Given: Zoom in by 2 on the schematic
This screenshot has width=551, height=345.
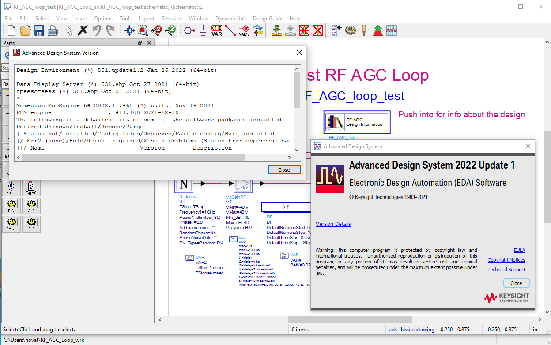Looking at the screenshot, I should [x=156, y=30].
